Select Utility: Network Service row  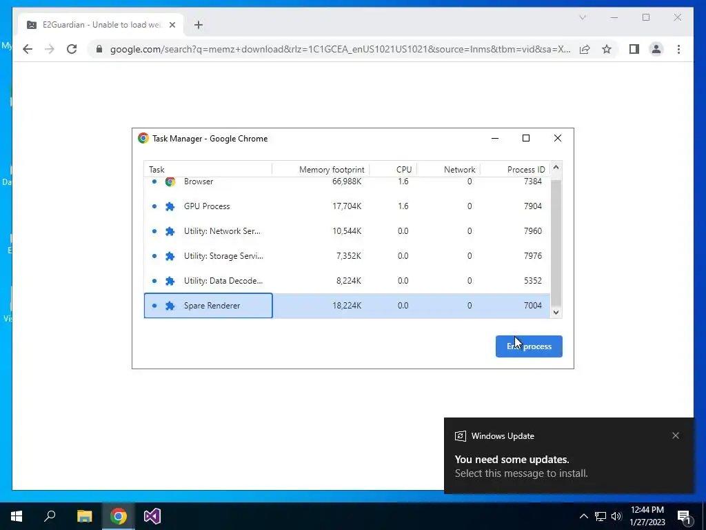347,231
